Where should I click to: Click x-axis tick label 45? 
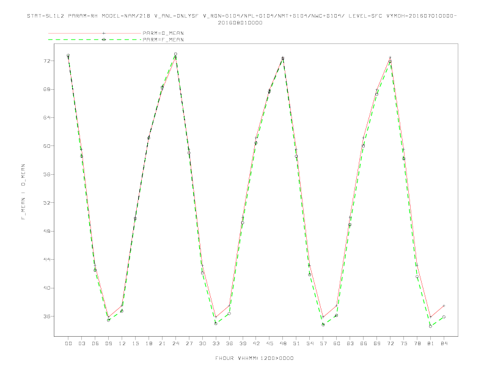coord(269,343)
